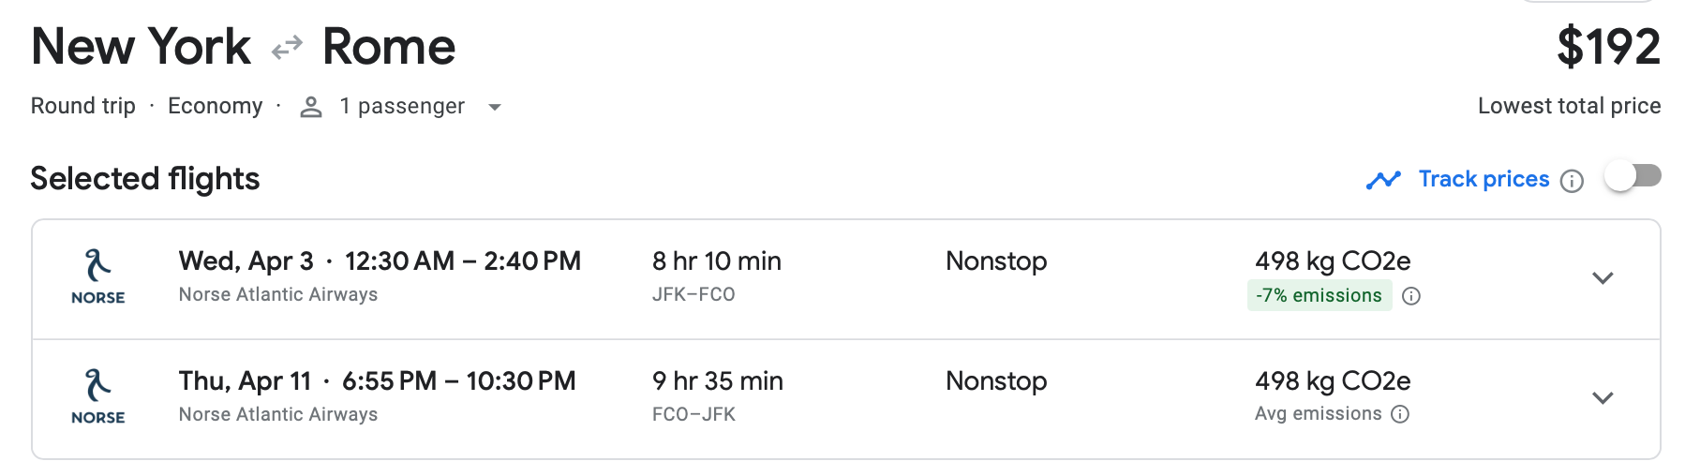Click the Norse logo on outbound flight
The width and height of the screenshot is (1685, 476).
(x=98, y=277)
